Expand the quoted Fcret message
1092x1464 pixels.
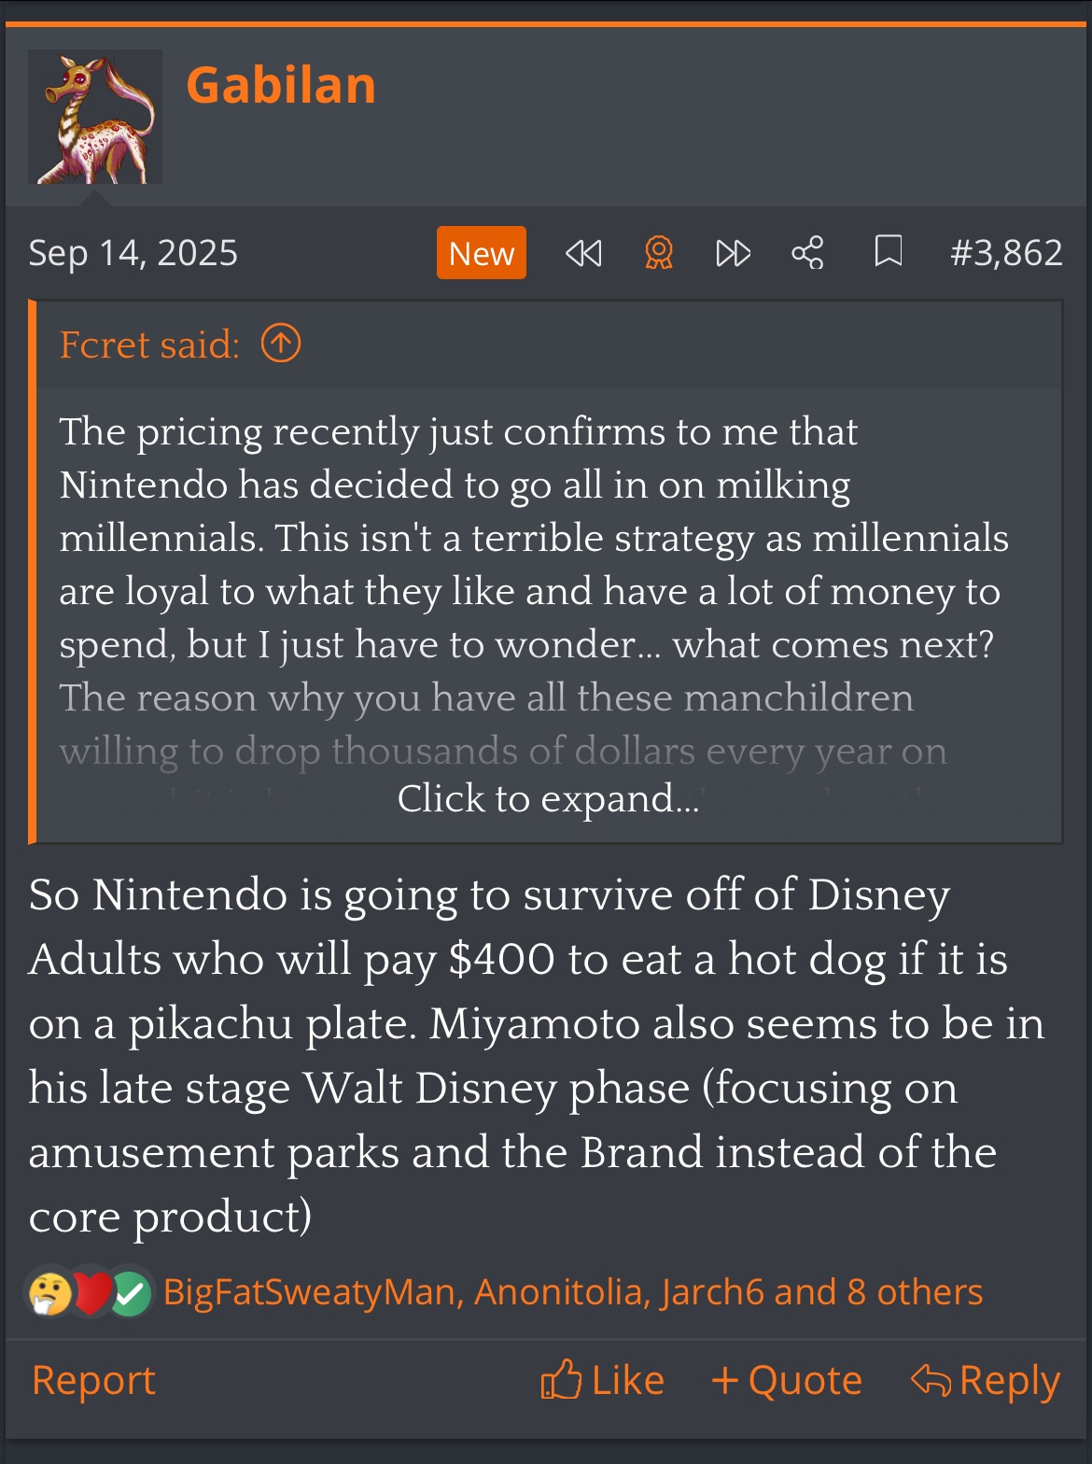point(548,799)
